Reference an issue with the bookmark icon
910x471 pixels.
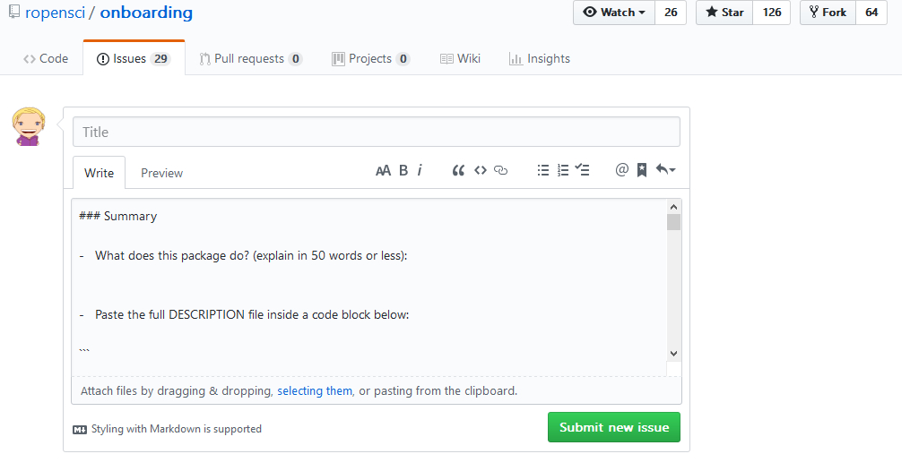click(x=642, y=170)
